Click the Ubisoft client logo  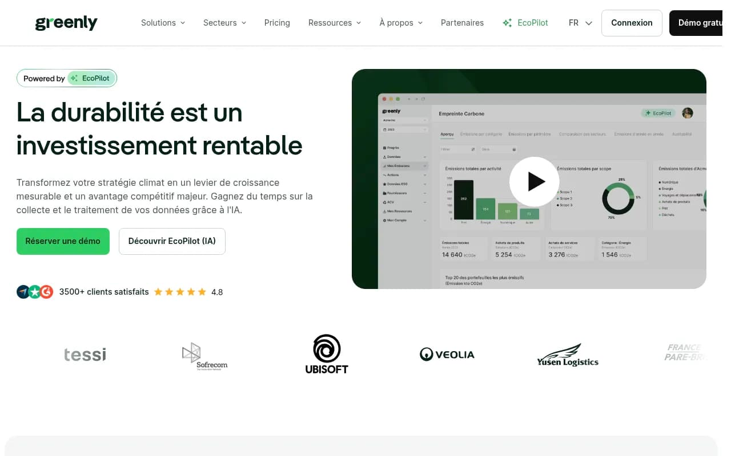click(x=327, y=354)
